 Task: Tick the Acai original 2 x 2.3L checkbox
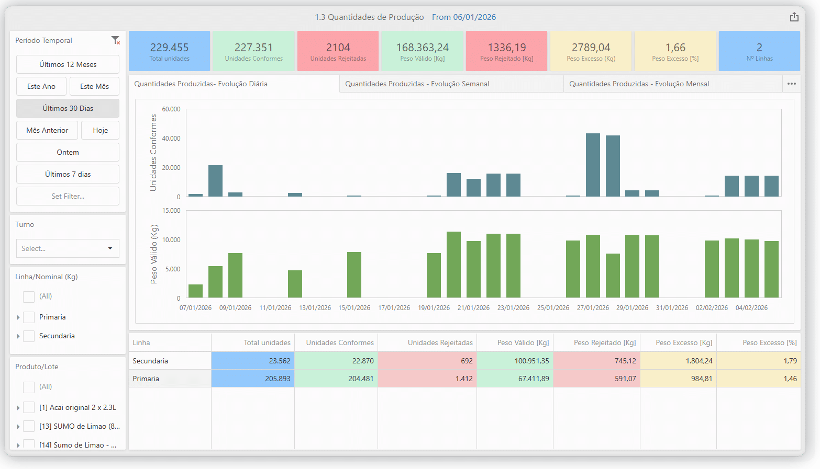tap(29, 408)
